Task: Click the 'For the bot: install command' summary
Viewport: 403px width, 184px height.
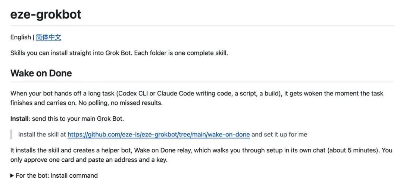Action: coord(54,175)
